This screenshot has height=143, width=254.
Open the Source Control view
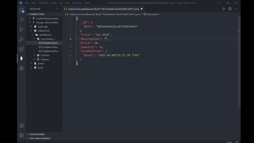[21, 29]
